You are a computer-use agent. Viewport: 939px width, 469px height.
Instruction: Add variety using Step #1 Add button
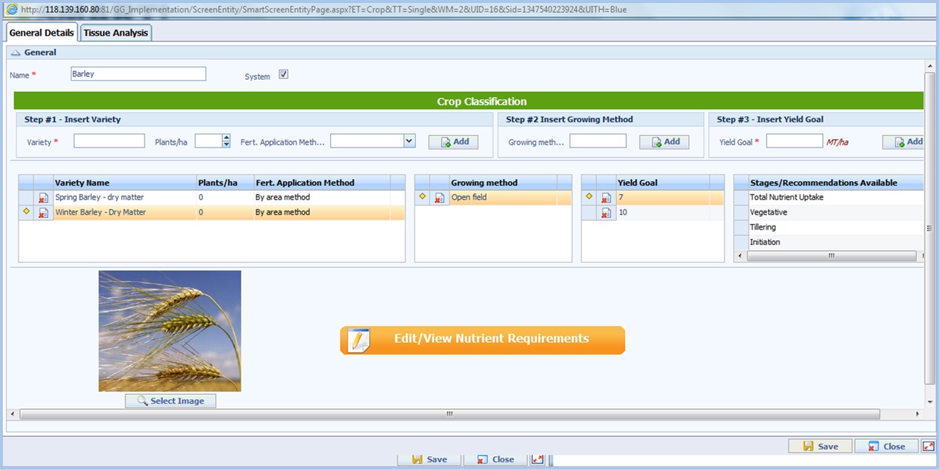[453, 142]
